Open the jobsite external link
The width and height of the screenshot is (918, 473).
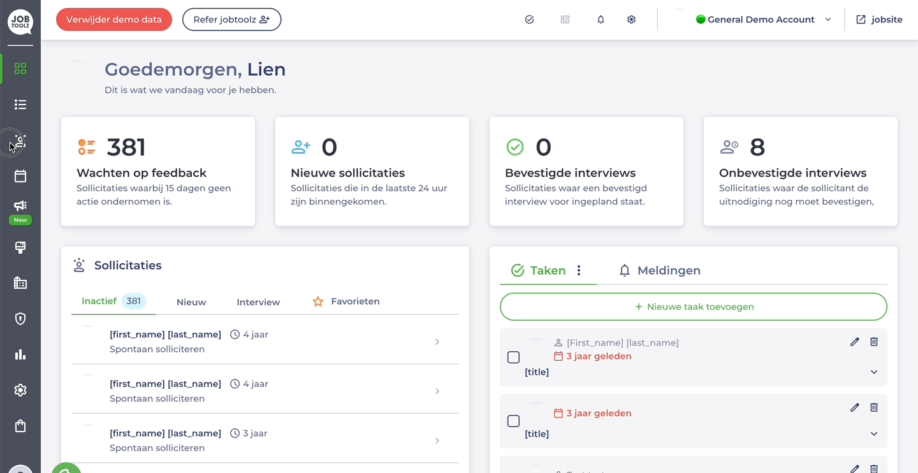click(879, 20)
